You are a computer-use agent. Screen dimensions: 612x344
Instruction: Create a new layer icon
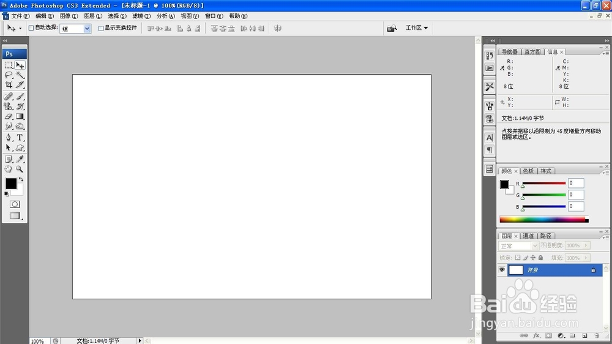pos(584,336)
